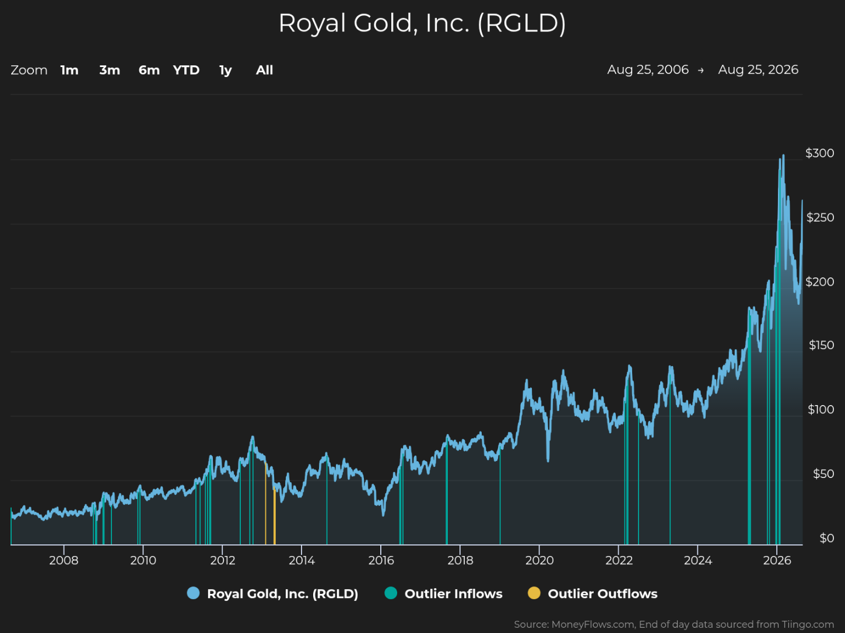
Task: Click the chart title Royal Gold, Inc. (RGLD)
Action: [422, 23]
